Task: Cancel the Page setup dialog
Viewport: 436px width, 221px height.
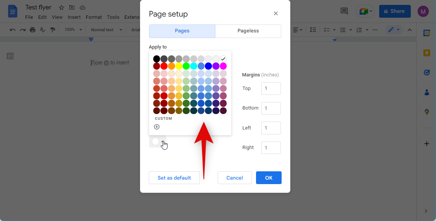Action: (235, 178)
